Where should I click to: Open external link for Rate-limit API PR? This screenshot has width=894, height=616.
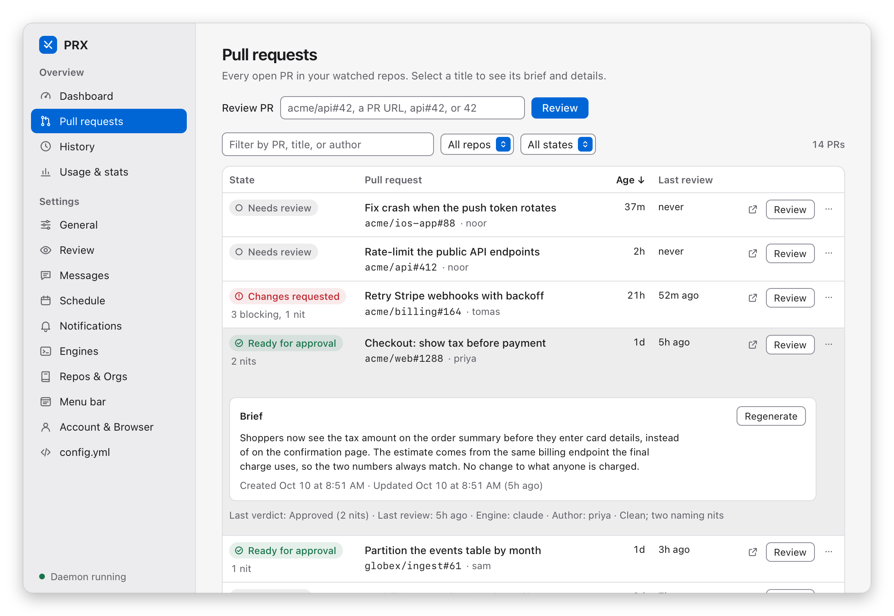(753, 253)
